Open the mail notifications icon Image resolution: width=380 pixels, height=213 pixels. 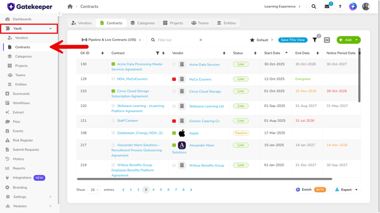pyautogui.click(x=327, y=7)
